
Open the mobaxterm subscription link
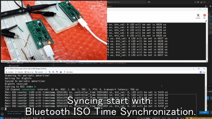[70, 61]
